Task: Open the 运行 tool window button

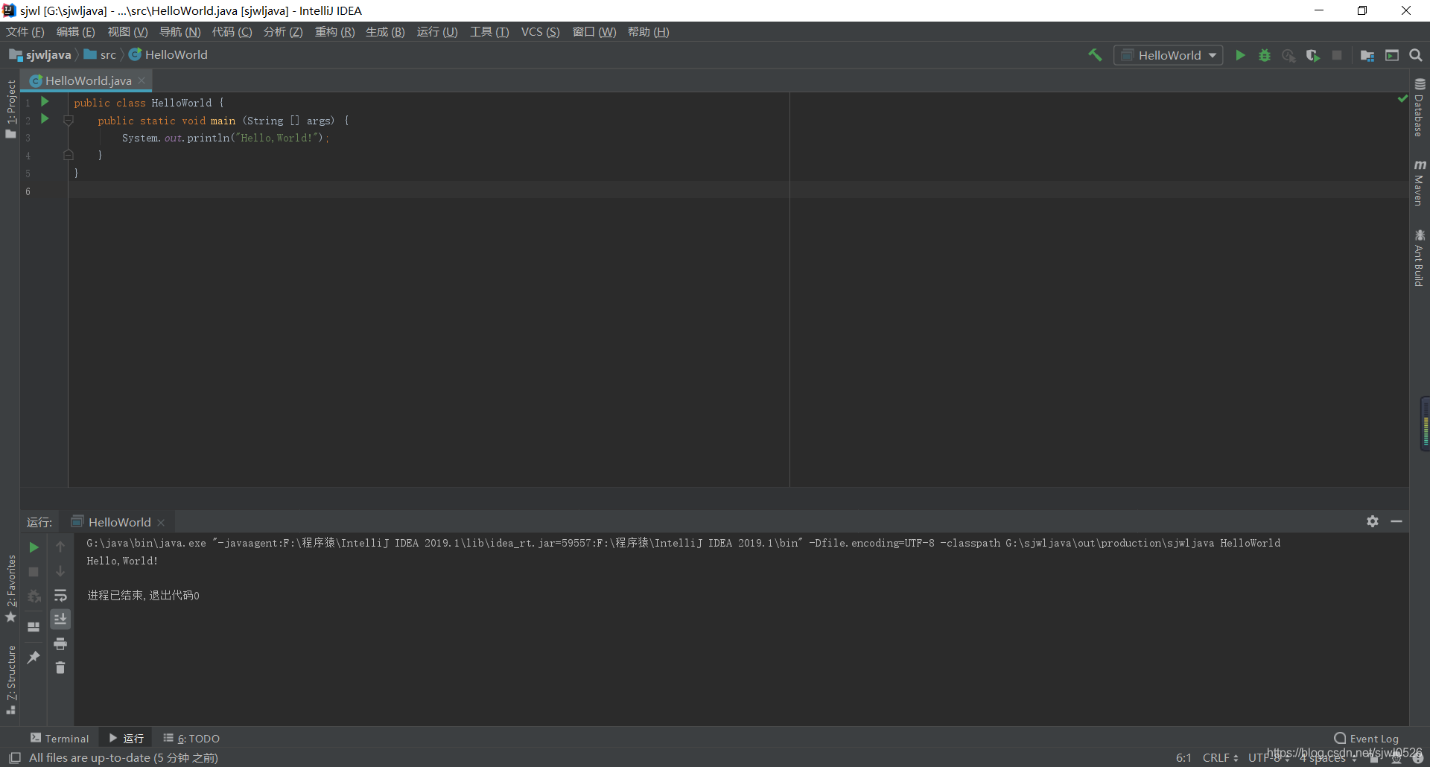Action: (126, 738)
